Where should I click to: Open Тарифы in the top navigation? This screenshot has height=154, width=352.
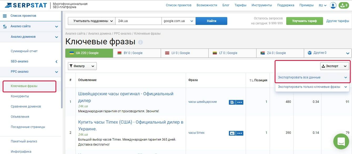point(240,5)
